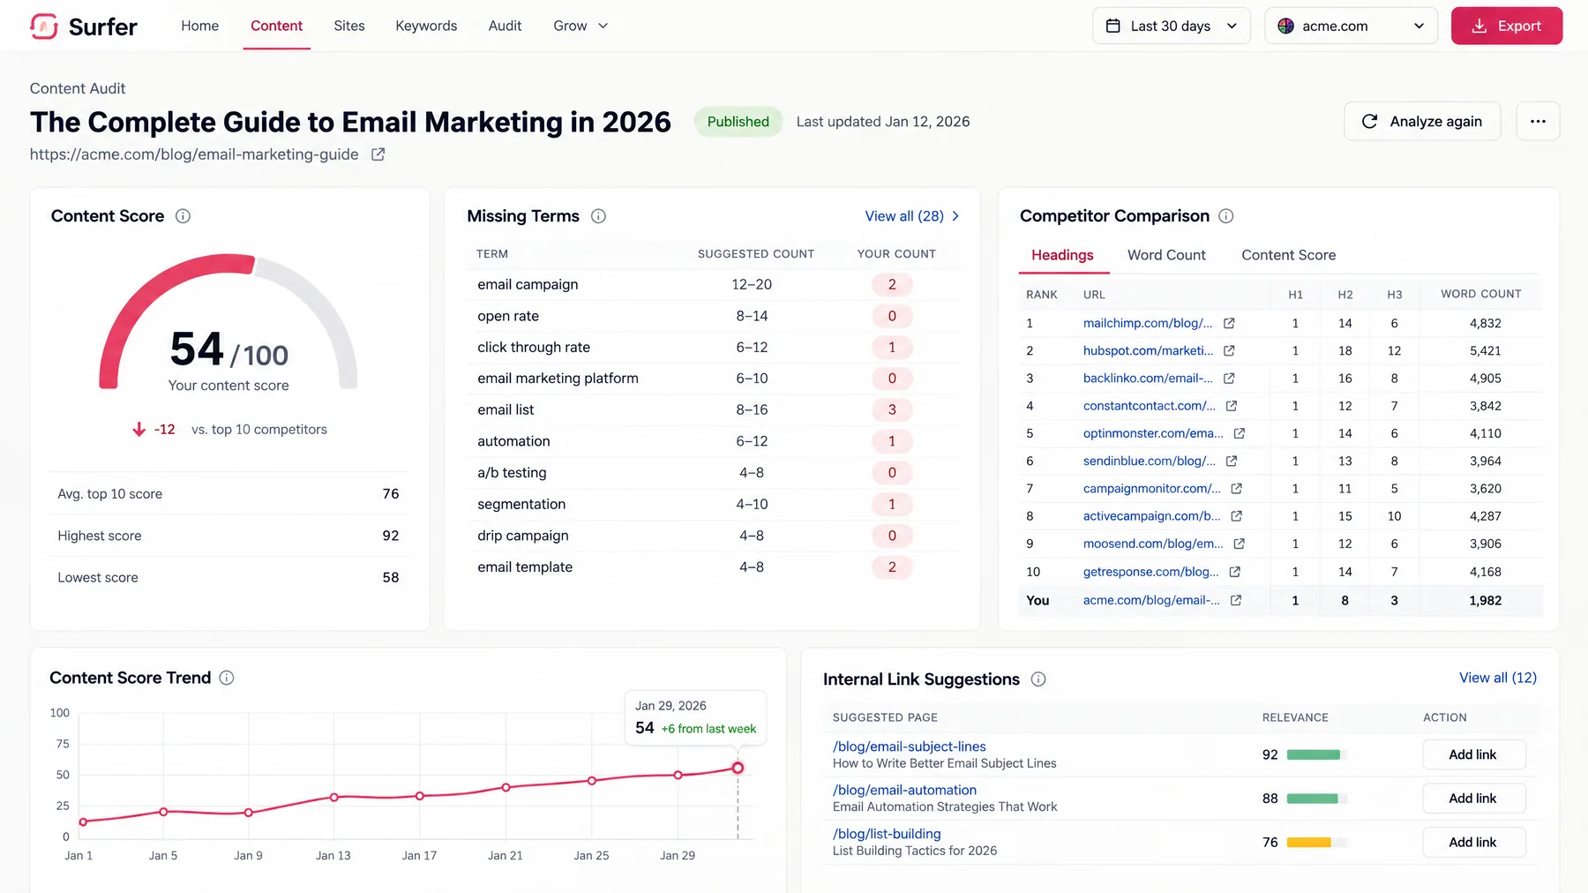Add link for /blog/email-subject-lines
Screen dimensions: 1588x893
coord(1473,754)
